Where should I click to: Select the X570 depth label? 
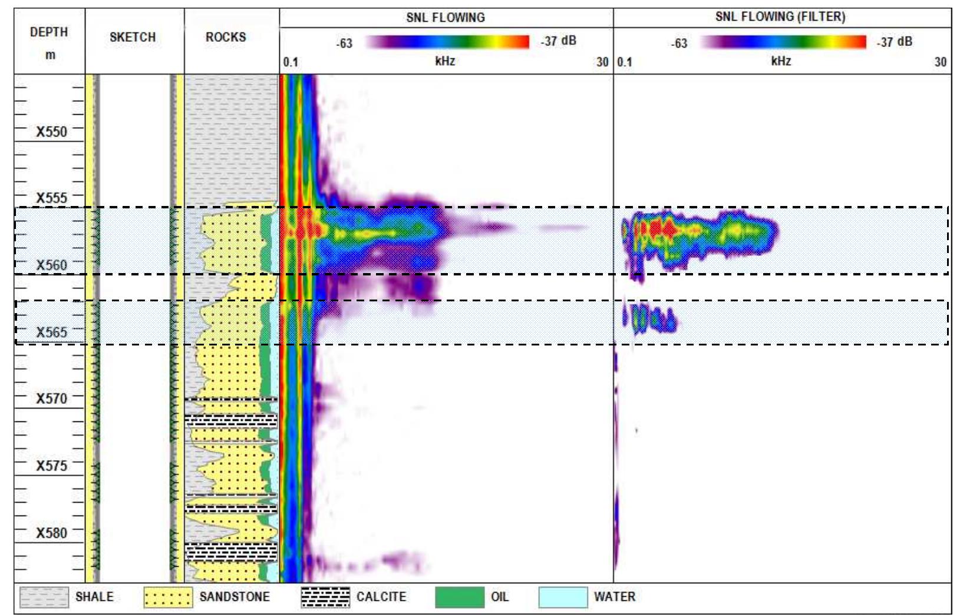pyautogui.click(x=51, y=399)
